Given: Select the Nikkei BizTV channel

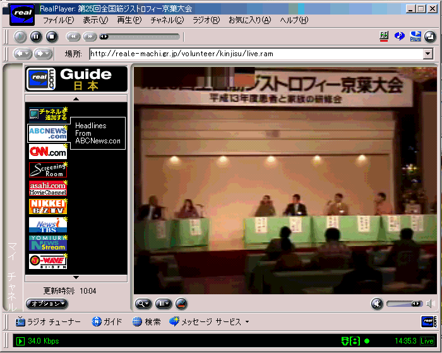Looking at the screenshot, I should click(47, 206).
